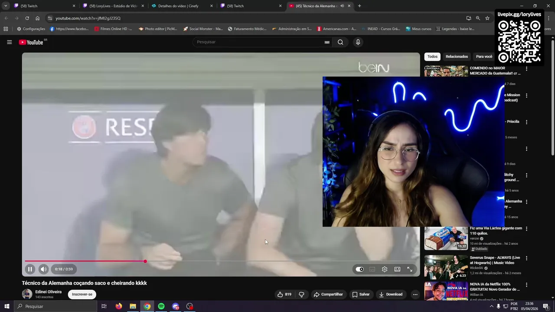The height and width of the screenshot is (312, 555).
Task: Open the zoom magnifier icon in address bar
Action: pos(478,18)
